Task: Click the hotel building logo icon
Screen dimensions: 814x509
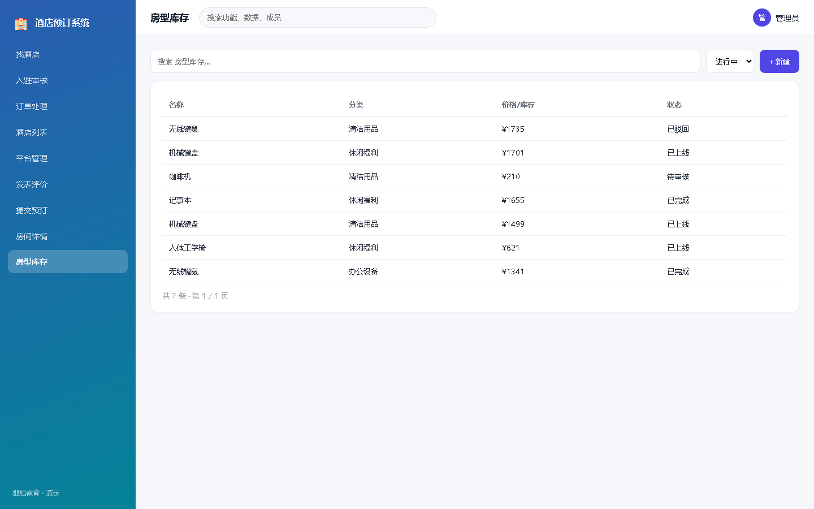Action: click(21, 23)
